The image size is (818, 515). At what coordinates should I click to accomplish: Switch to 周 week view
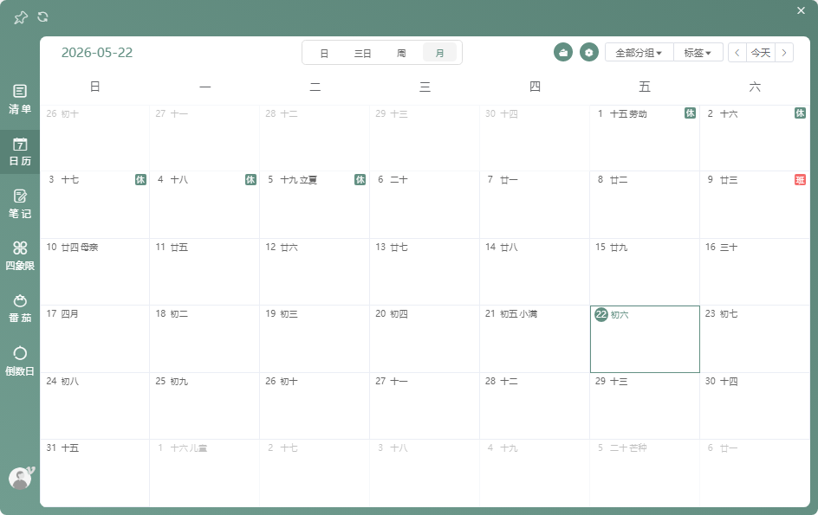tap(401, 53)
